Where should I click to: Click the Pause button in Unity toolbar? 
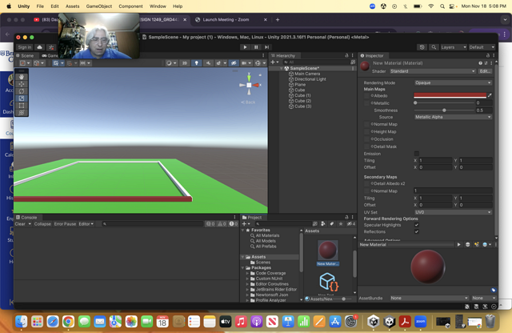coord(256,47)
